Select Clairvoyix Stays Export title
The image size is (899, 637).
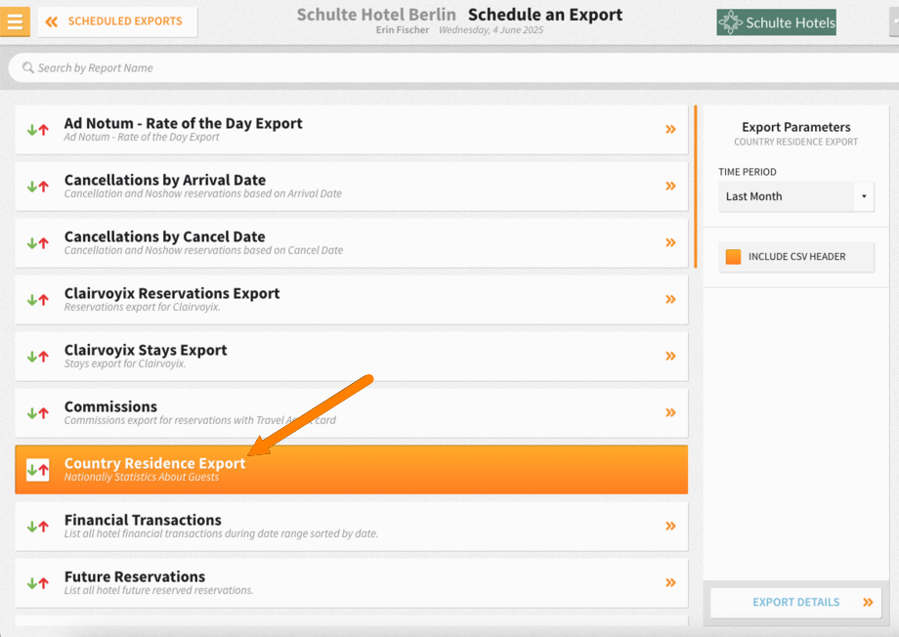click(x=145, y=351)
